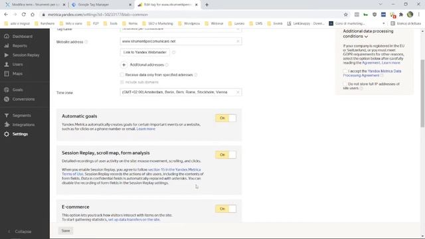Close the Google Tag Manager tab

[130, 5]
